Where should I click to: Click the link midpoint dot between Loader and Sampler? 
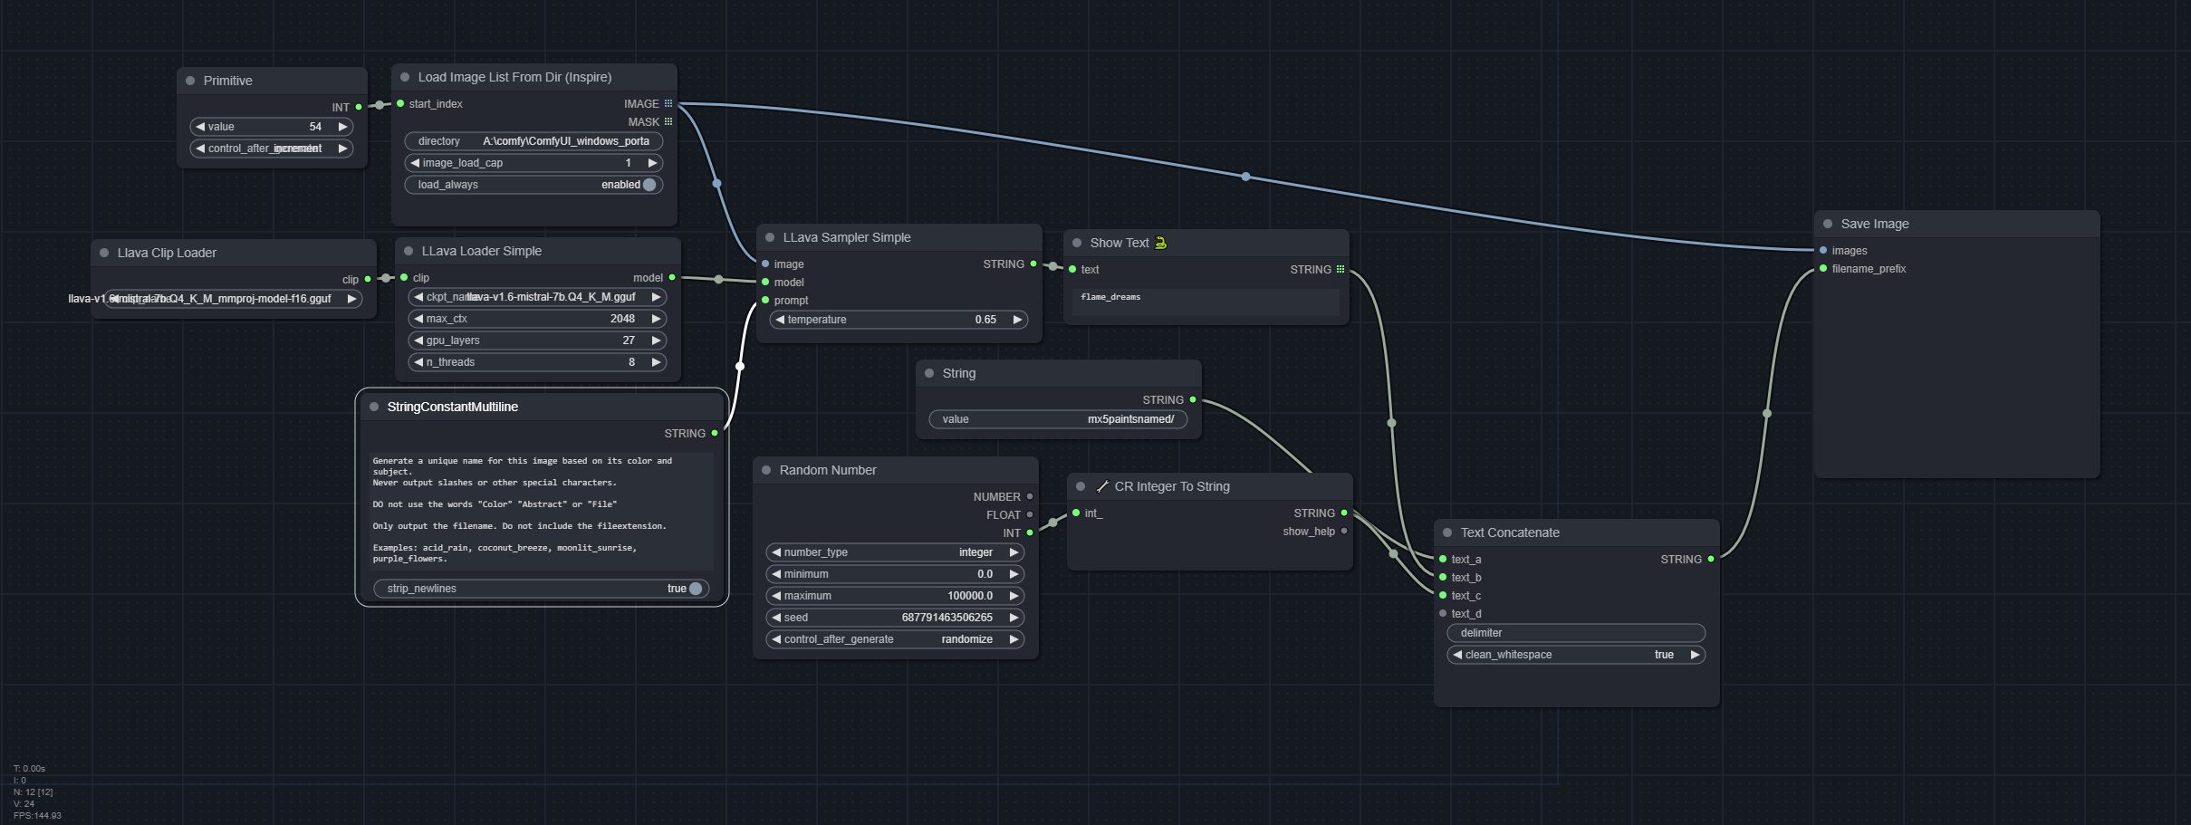point(718,280)
